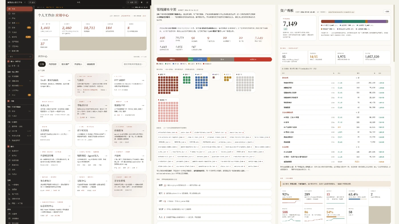
Task: Open the 写作台 app card
Action: click(92, 85)
